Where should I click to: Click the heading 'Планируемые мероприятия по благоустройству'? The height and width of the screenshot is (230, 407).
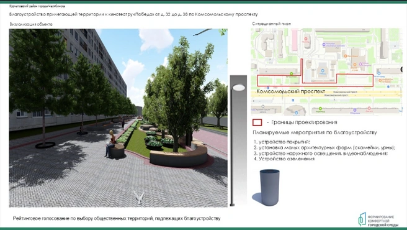click(x=315, y=132)
